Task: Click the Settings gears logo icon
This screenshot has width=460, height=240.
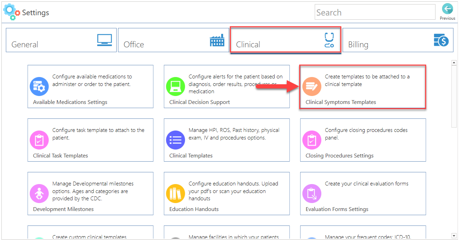Action: [12, 12]
